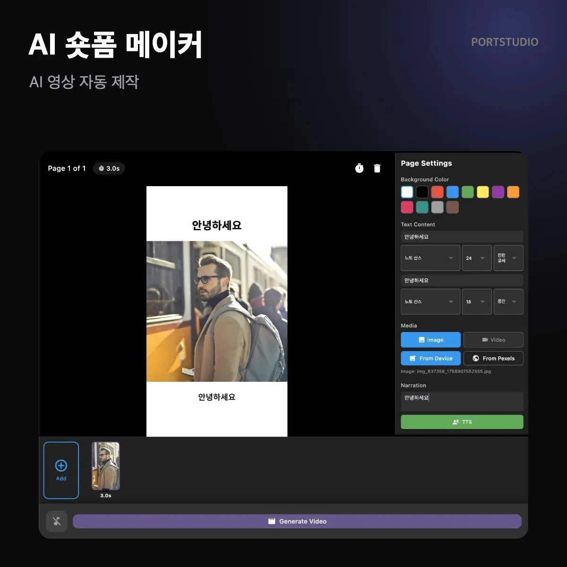Select Video media type
Screen dimensions: 567x567
pyautogui.click(x=493, y=340)
